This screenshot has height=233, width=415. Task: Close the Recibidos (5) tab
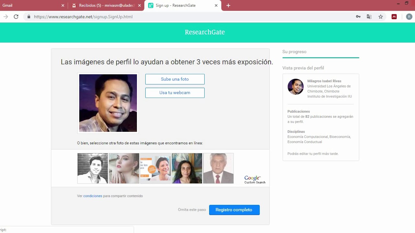click(140, 6)
